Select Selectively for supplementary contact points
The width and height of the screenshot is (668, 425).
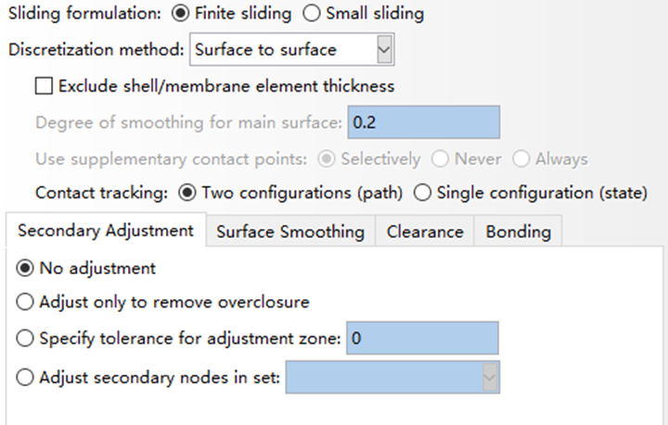327,158
